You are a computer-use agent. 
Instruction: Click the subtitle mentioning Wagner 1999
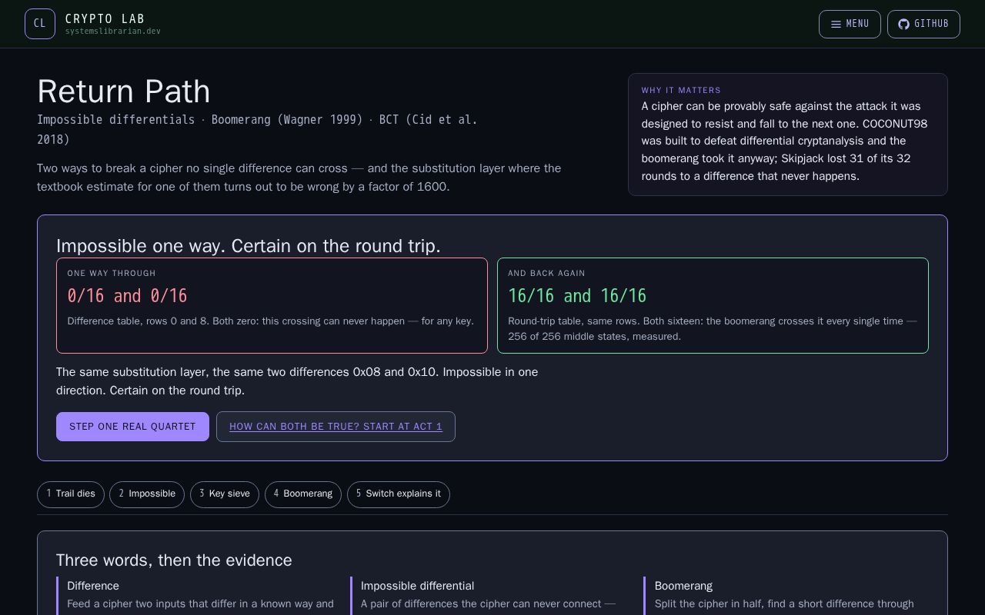coord(257,129)
